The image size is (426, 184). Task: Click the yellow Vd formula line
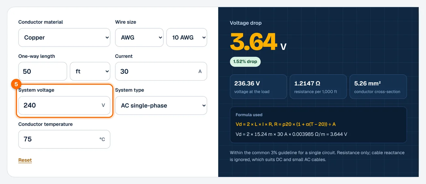[x=286, y=124]
